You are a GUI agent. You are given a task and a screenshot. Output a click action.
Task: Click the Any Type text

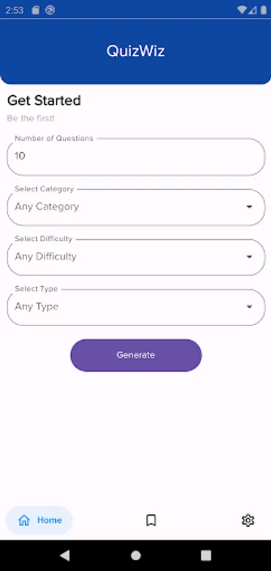(36, 306)
